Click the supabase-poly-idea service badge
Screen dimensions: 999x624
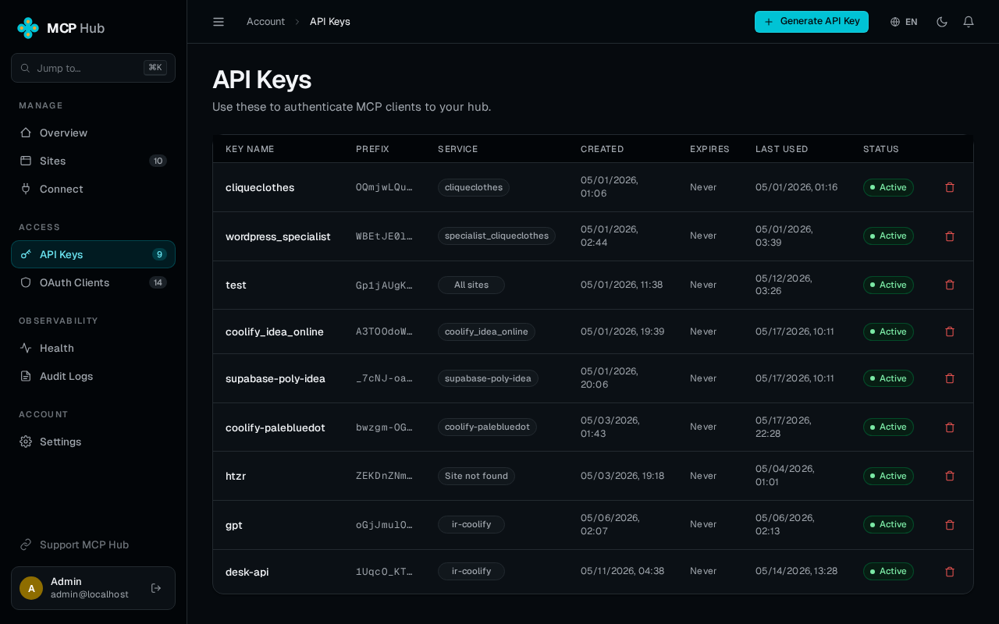[488, 378]
